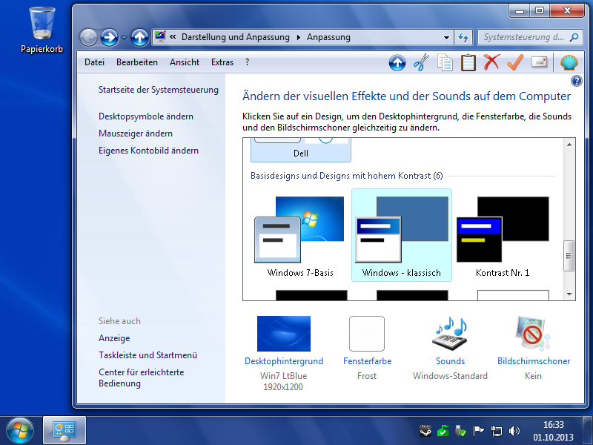Click the Kein text under Bildschirmschoner

pos(533,376)
